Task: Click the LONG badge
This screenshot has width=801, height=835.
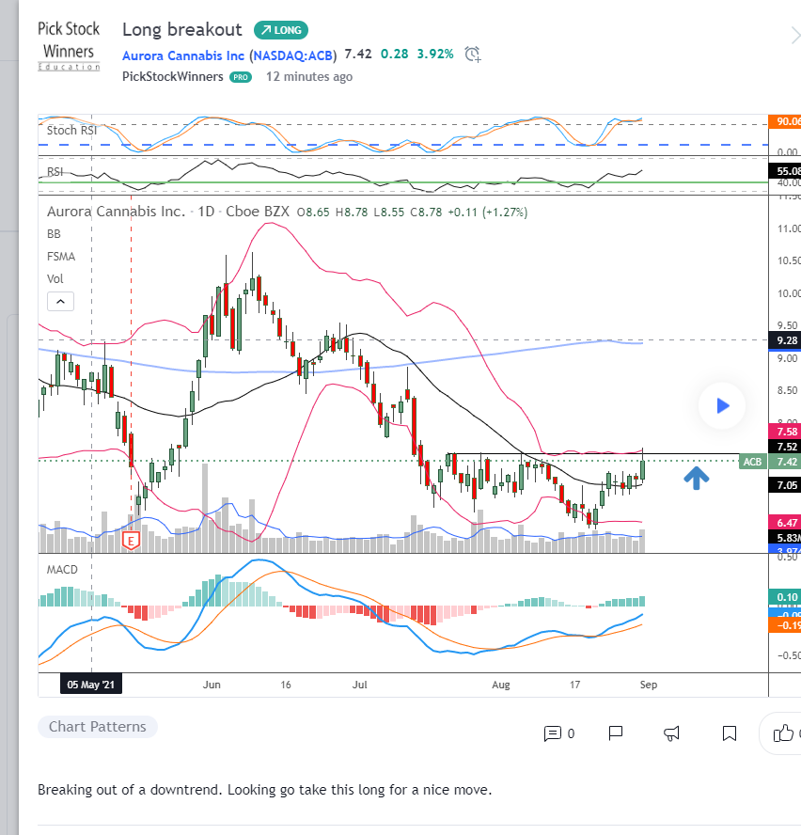Action: [280, 30]
